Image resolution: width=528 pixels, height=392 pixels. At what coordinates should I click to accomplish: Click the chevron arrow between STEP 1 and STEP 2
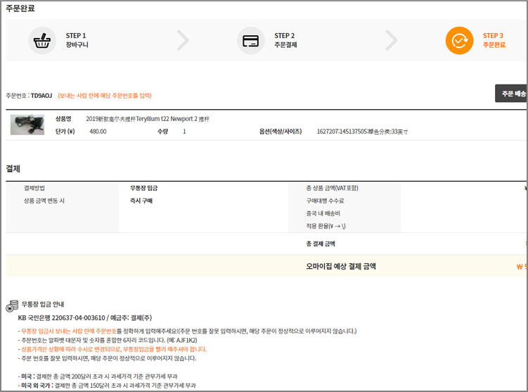click(x=183, y=40)
